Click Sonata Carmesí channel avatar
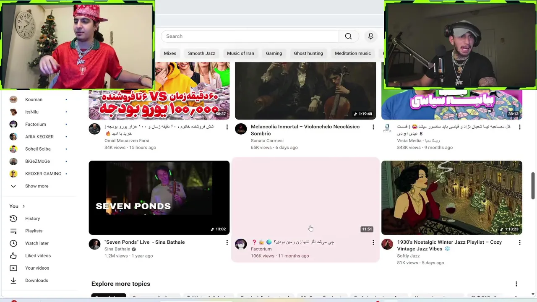Image resolution: width=537 pixels, height=302 pixels. point(241,129)
